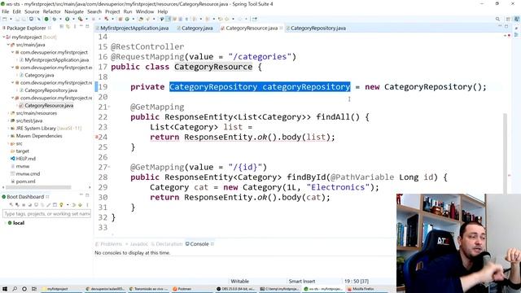Select HELP.md in Package Explorer
Screen dimensions: 521x293
25,159
